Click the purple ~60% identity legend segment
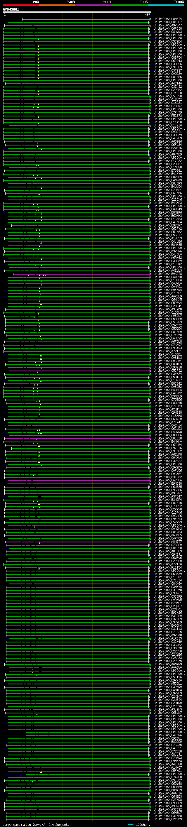This screenshot has height=827, width=187. tap(94, 5)
